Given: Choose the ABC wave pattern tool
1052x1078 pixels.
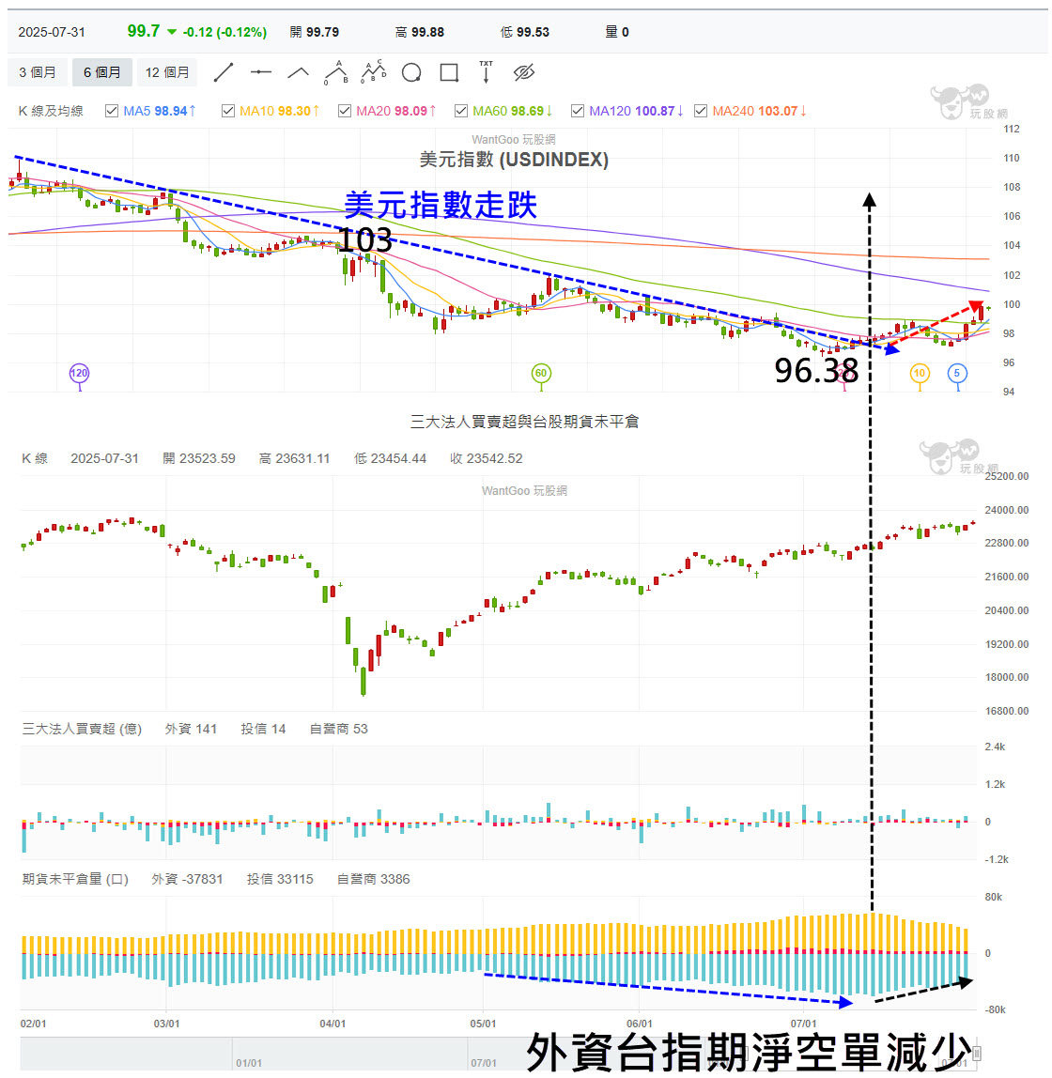Looking at the screenshot, I should [x=335, y=71].
